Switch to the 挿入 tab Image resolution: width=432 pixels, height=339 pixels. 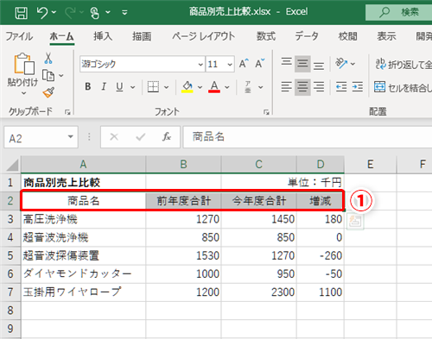[103, 36]
